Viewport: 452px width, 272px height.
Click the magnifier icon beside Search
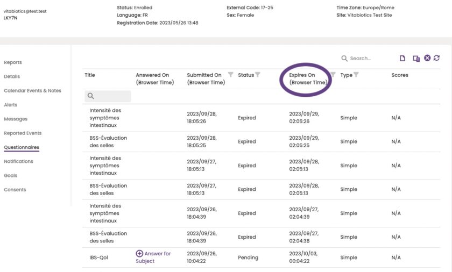[x=344, y=58]
